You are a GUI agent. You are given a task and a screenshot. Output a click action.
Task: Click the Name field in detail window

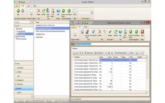112,44
